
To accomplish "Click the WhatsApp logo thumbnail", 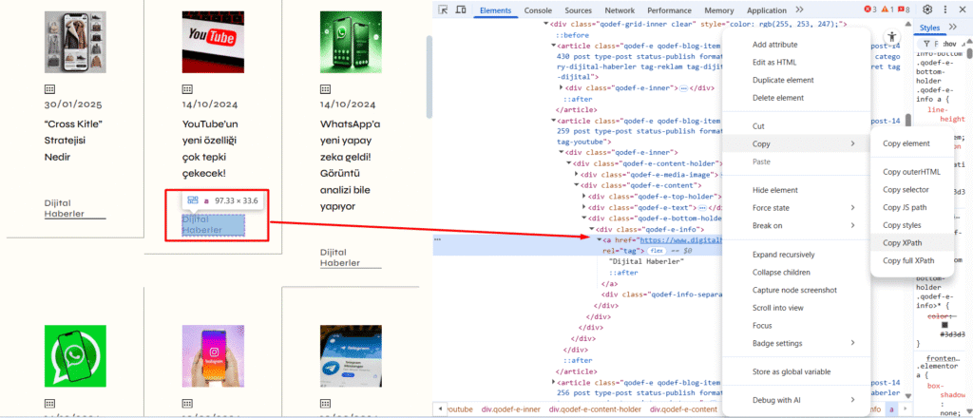I will (x=69, y=355).
